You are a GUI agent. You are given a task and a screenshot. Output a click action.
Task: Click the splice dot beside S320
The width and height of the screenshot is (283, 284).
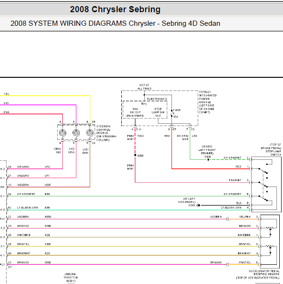[135, 155]
